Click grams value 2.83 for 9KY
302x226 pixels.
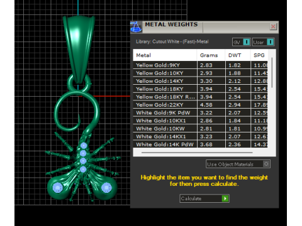pyautogui.click(x=206, y=65)
